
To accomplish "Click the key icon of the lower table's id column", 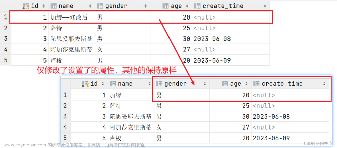I will point(85,84).
